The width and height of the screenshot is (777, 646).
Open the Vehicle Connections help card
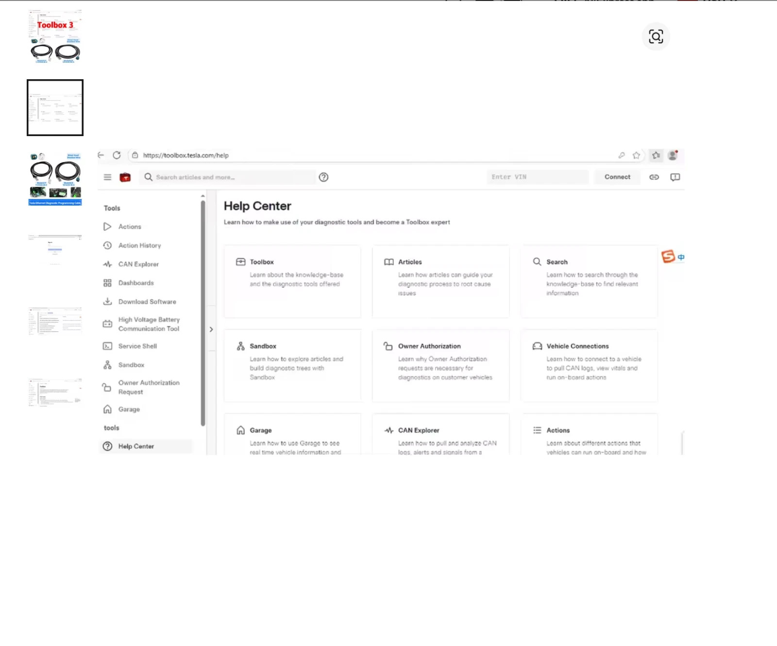589,366
